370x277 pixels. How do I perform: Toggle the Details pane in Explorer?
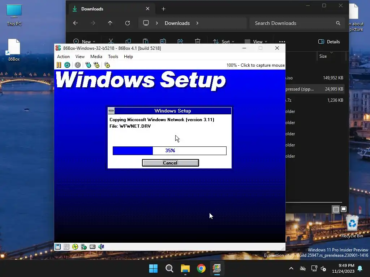[329, 42]
